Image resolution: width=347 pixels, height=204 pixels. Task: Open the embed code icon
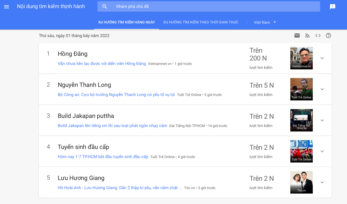click(318, 35)
